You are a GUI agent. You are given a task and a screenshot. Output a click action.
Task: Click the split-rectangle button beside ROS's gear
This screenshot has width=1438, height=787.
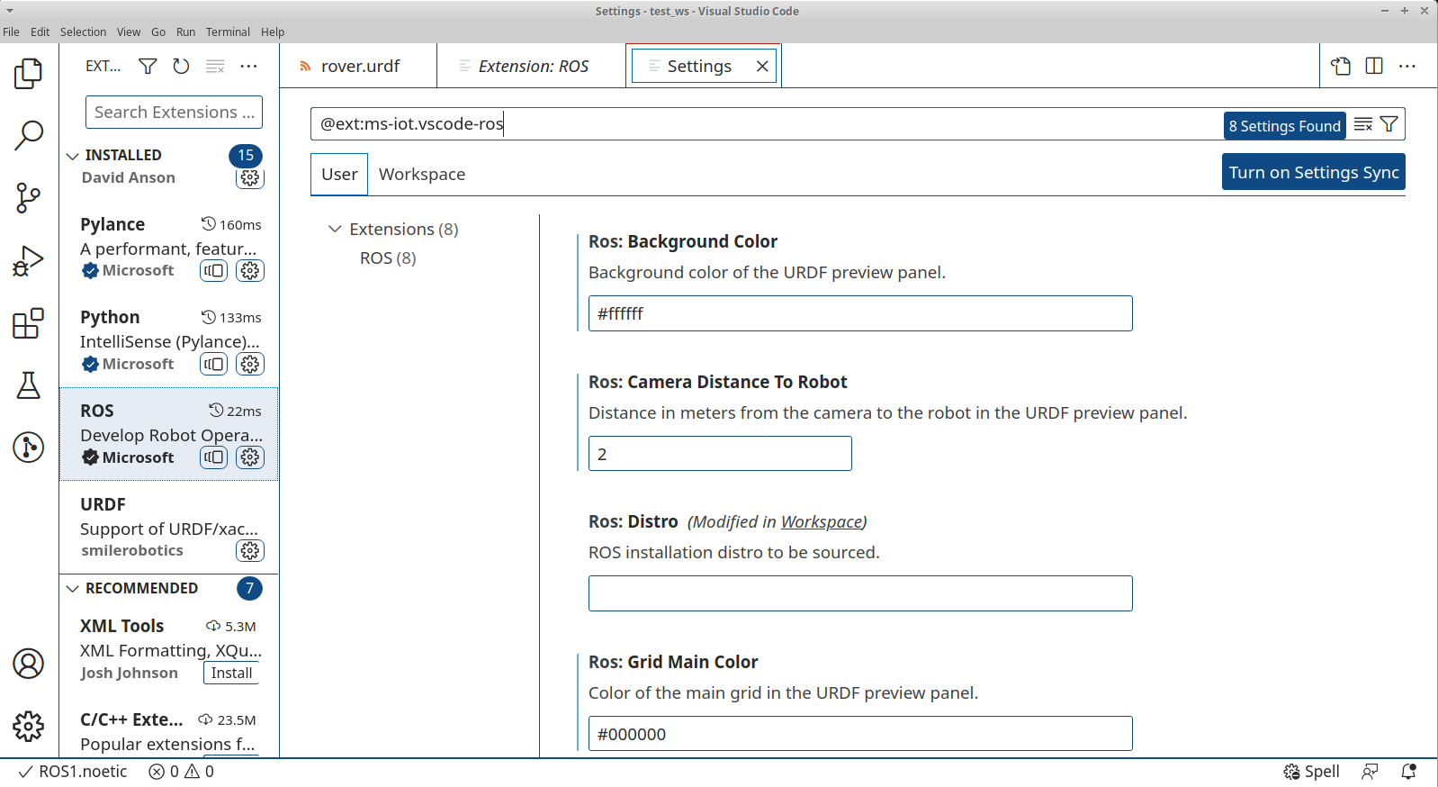click(214, 457)
